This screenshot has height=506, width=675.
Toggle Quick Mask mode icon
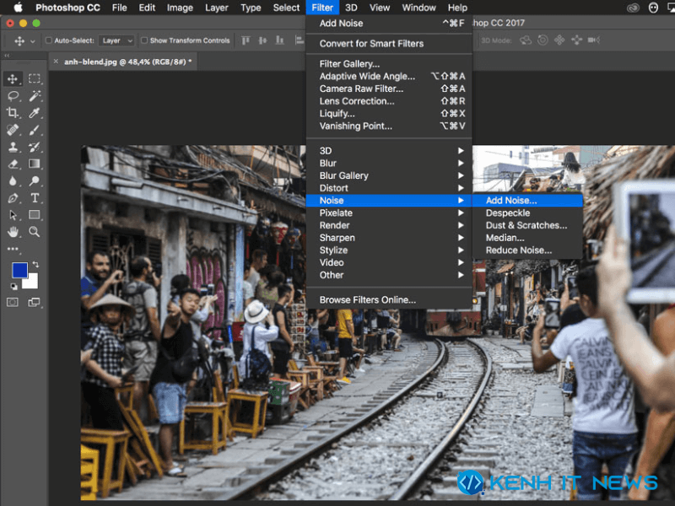pos(13,303)
